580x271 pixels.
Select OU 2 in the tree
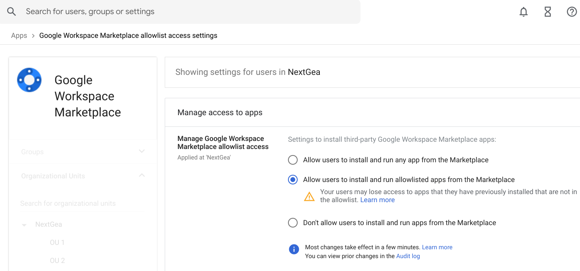coord(57,261)
